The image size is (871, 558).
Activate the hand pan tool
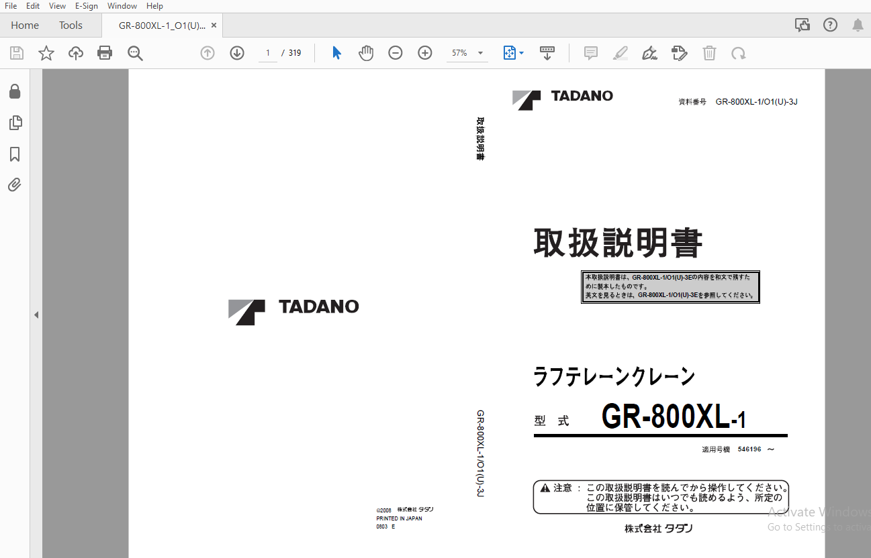tap(366, 53)
